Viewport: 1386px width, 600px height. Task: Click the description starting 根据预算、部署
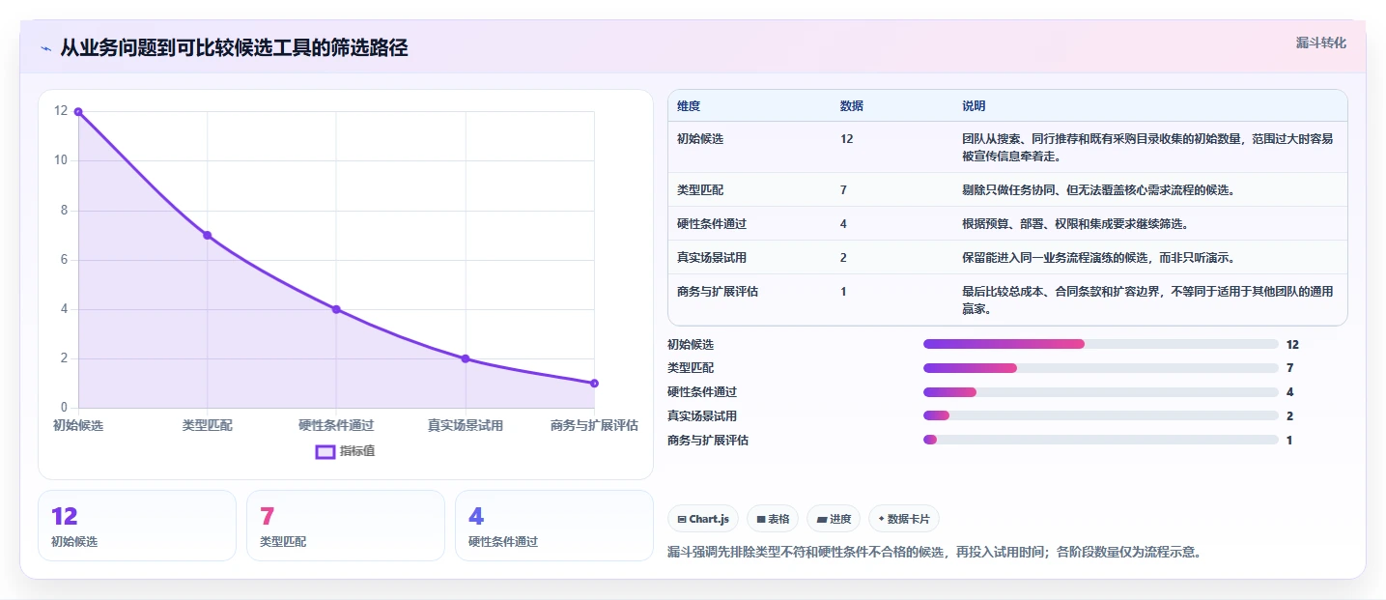1075,223
